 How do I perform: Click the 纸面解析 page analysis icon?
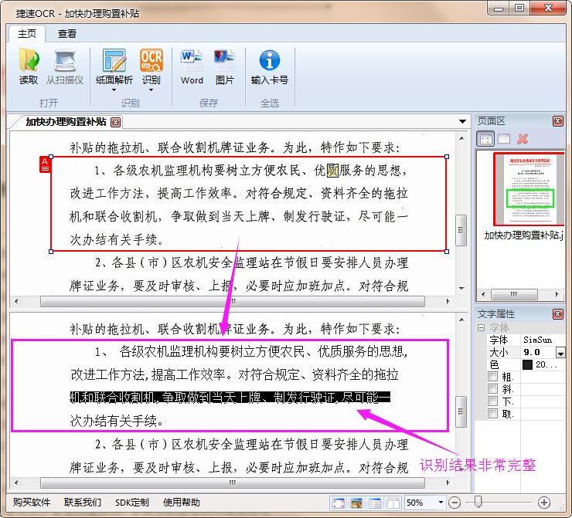tap(114, 60)
